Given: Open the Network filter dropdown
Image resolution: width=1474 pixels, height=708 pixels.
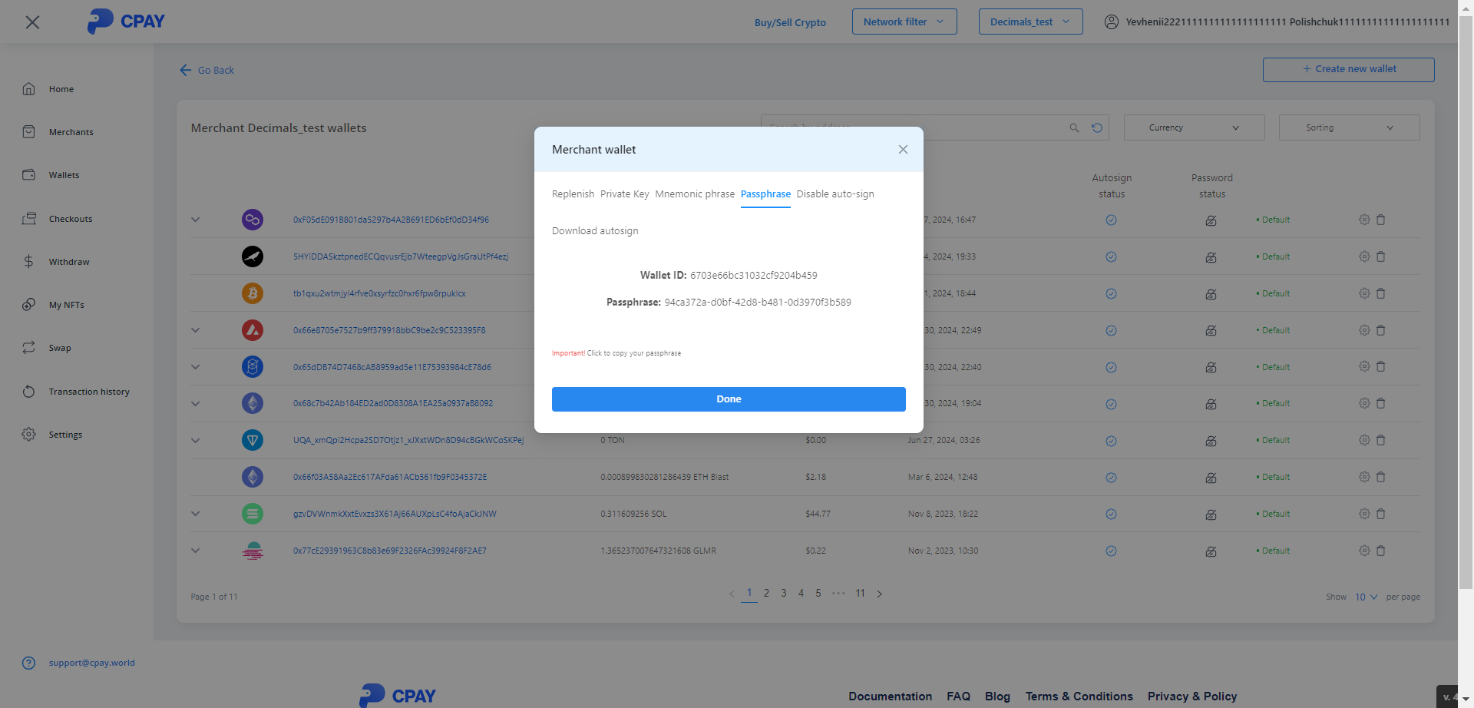Looking at the screenshot, I should point(904,22).
